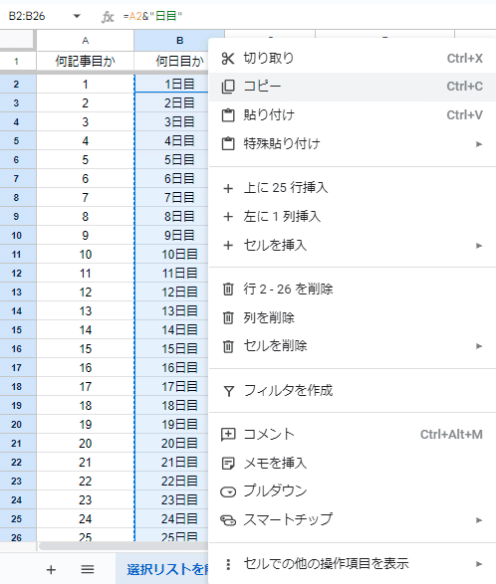Image resolution: width=496 pixels, height=584 pixels.
Task: Open the all sheets list button
Action: coord(88,569)
